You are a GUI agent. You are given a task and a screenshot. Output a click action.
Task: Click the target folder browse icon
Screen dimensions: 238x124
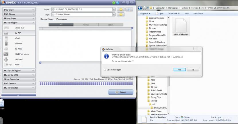121,14
